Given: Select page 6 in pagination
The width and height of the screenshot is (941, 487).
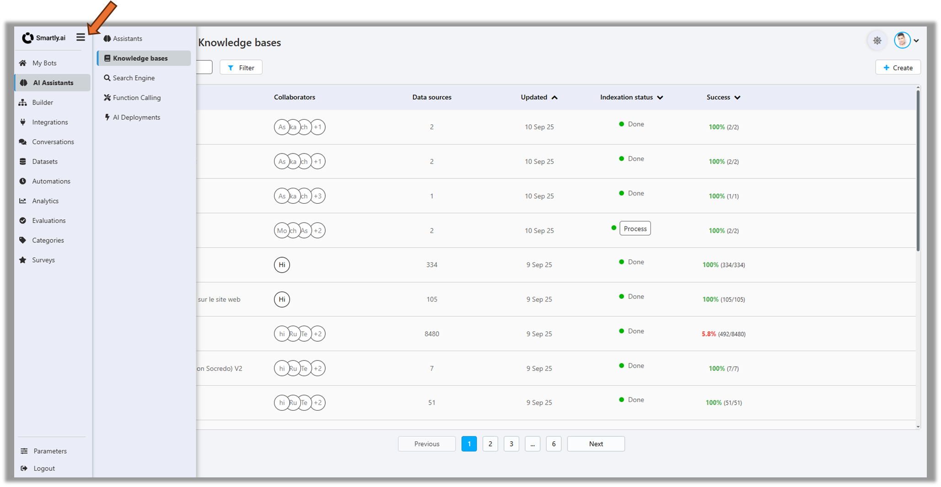Looking at the screenshot, I should point(554,444).
